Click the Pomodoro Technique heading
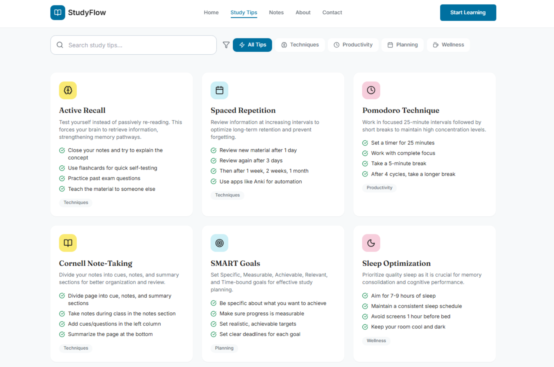Viewport: 554px width, 367px height. (x=401, y=110)
